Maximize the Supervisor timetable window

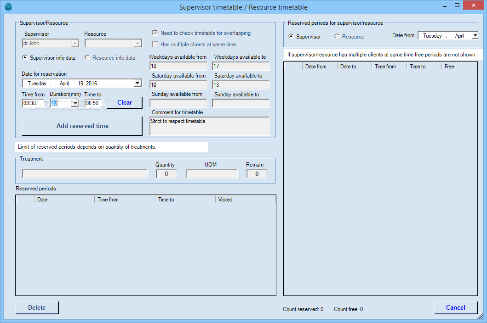[457, 5]
